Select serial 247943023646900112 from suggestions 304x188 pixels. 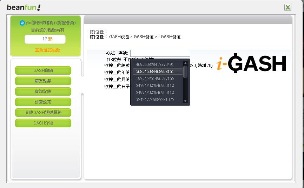[155, 86]
